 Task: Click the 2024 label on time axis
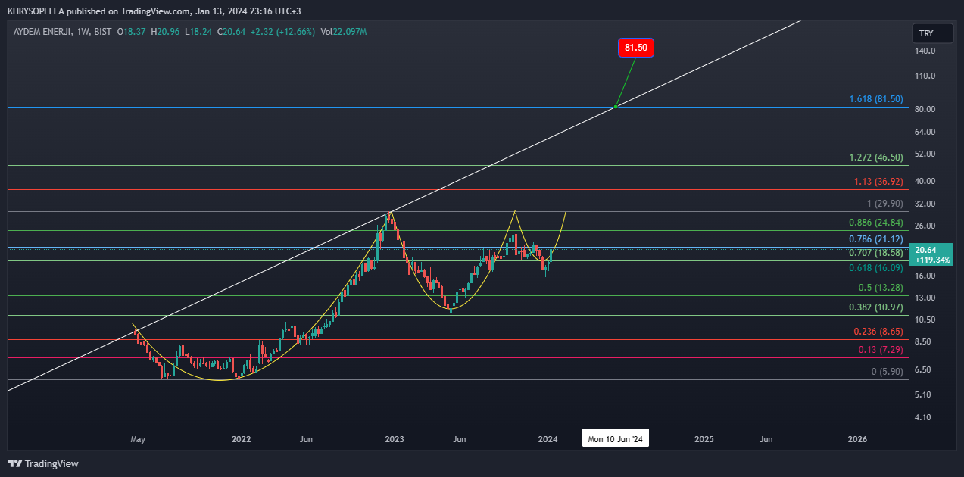pos(548,439)
